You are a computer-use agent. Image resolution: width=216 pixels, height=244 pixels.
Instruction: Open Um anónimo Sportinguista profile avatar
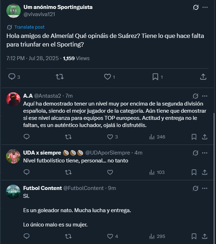click(13, 11)
